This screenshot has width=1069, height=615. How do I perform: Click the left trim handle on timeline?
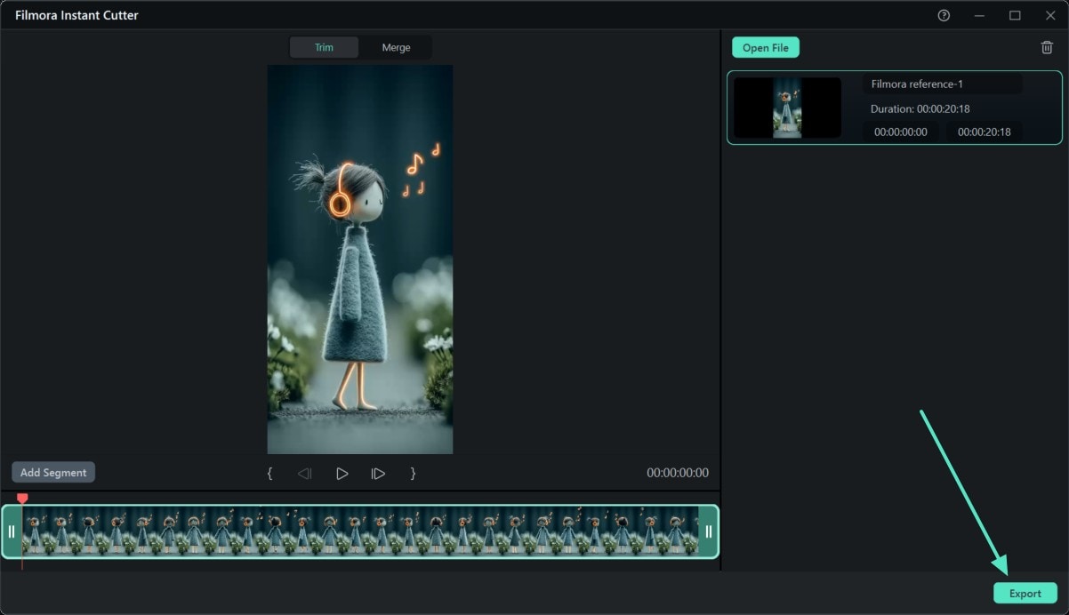click(x=12, y=531)
